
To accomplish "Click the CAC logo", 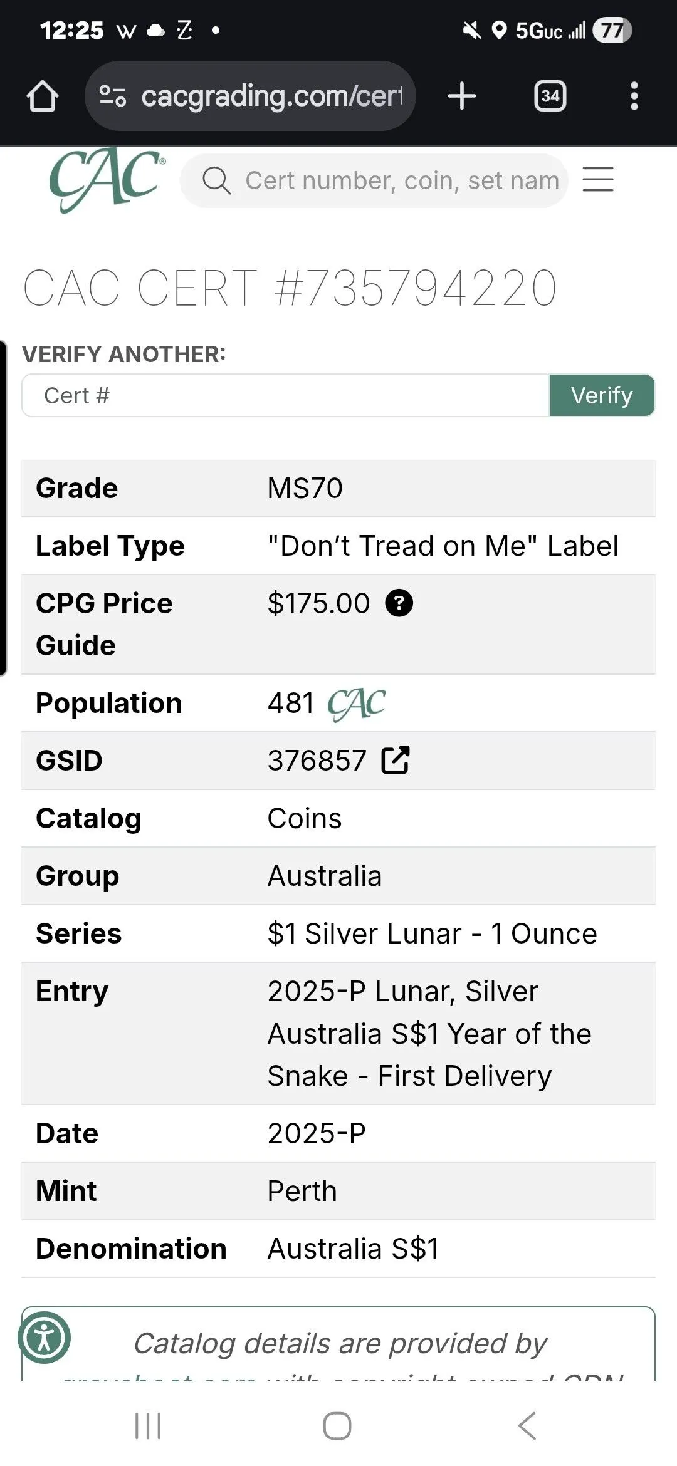I will tap(107, 180).
